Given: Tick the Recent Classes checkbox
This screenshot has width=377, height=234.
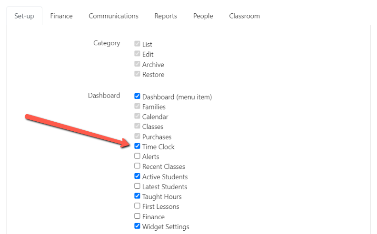Looking at the screenshot, I should tap(137, 166).
